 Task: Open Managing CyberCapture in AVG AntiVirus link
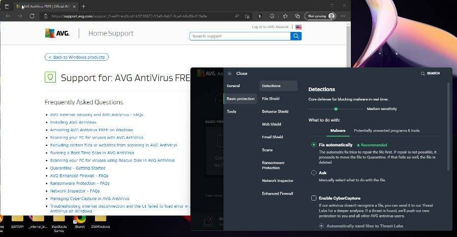(x=89, y=199)
